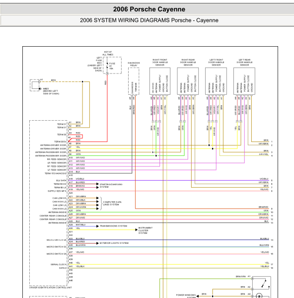Click the Diagnosis Relay dashed box
The width and height of the screenshot is (294, 298).
tap(134, 81)
